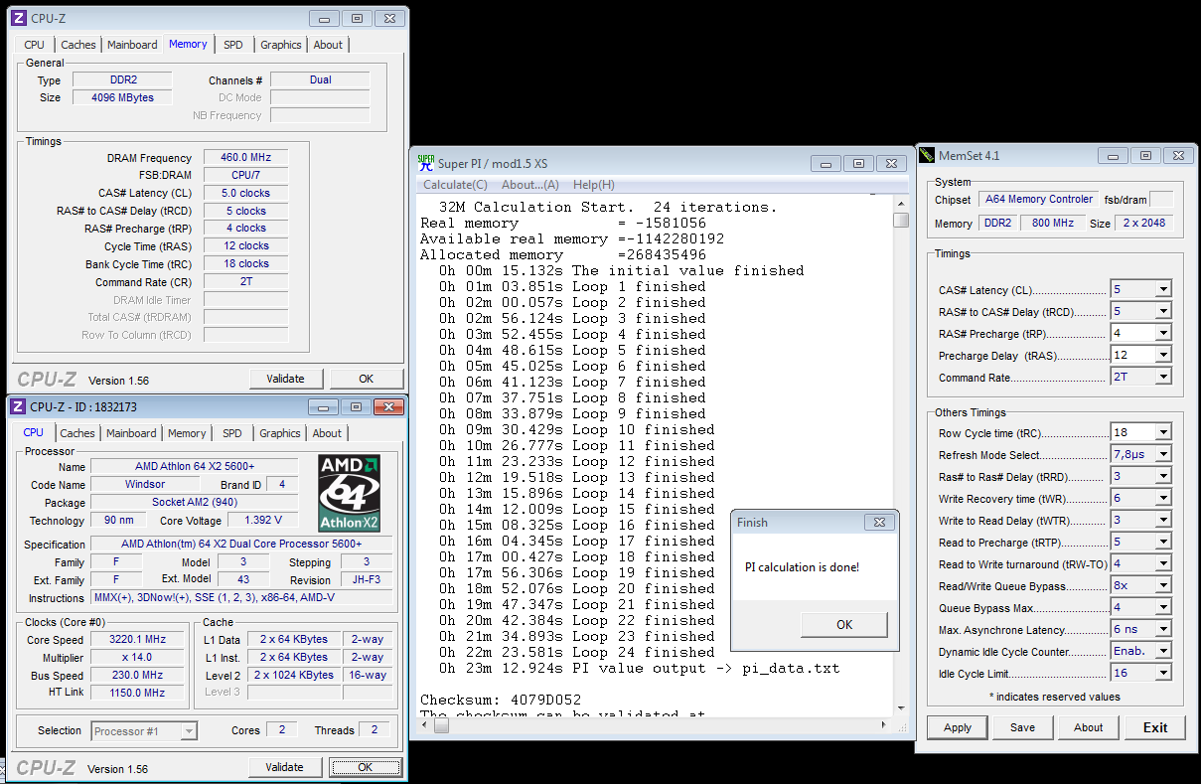Image resolution: width=1201 pixels, height=784 pixels.
Task: Confirm OK in Finish dialog
Action: pos(844,624)
